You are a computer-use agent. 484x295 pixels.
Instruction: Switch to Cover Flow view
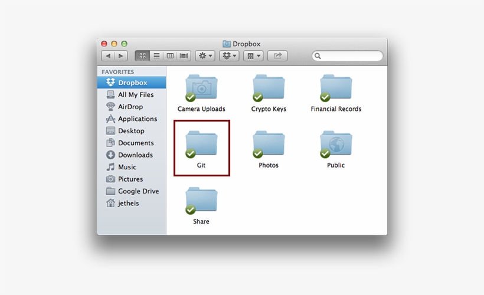(184, 56)
